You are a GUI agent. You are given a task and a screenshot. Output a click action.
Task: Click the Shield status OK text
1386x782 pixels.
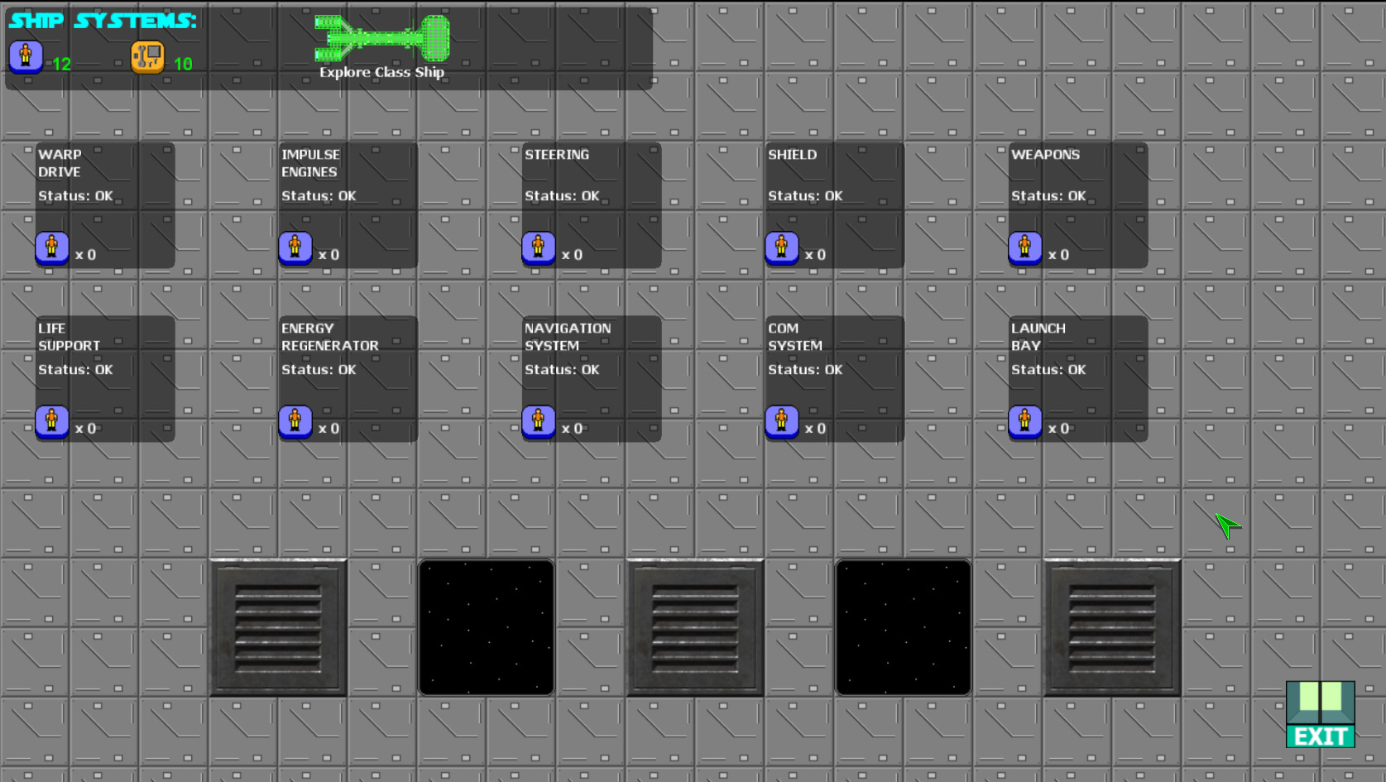(803, 195)
